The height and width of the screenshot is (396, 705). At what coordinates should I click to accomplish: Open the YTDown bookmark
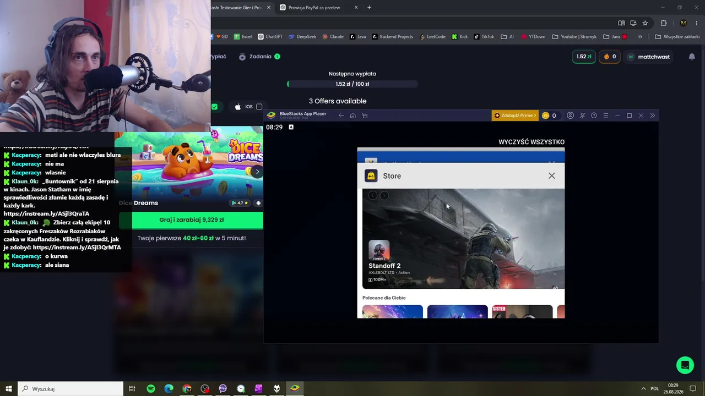(x=533, y=37)
